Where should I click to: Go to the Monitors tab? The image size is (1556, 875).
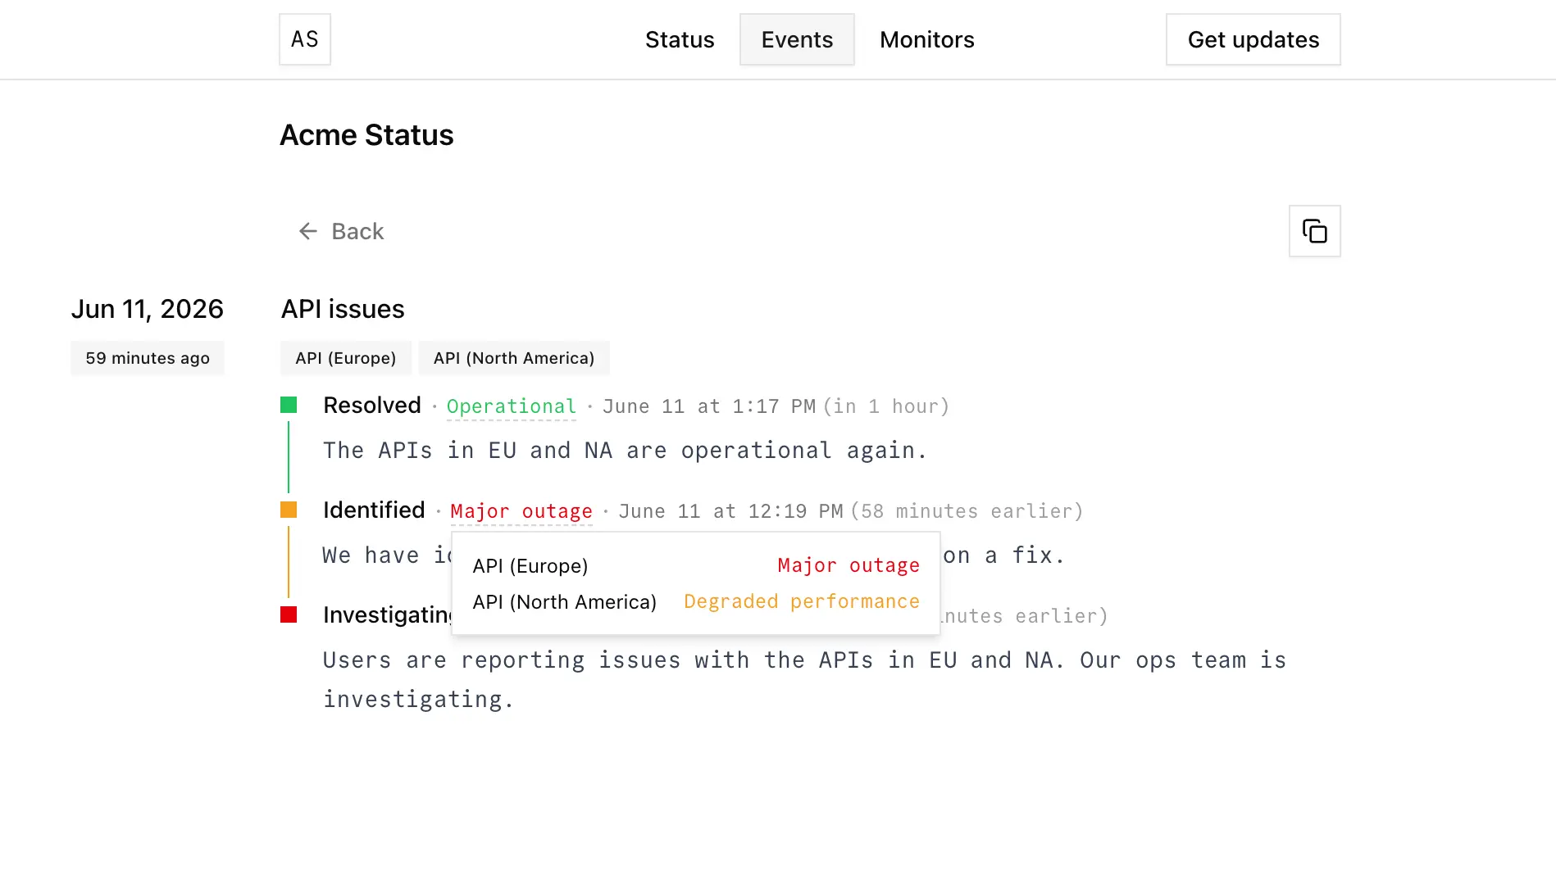click(927, 39)
